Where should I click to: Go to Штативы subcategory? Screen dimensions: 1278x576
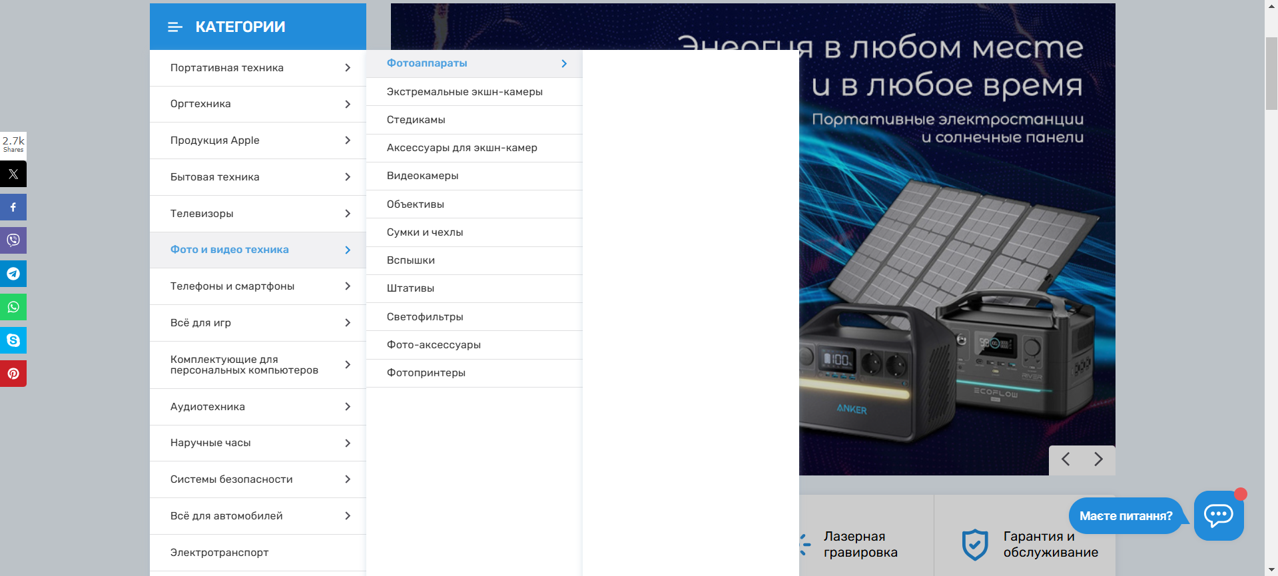(x=410, y=288)
